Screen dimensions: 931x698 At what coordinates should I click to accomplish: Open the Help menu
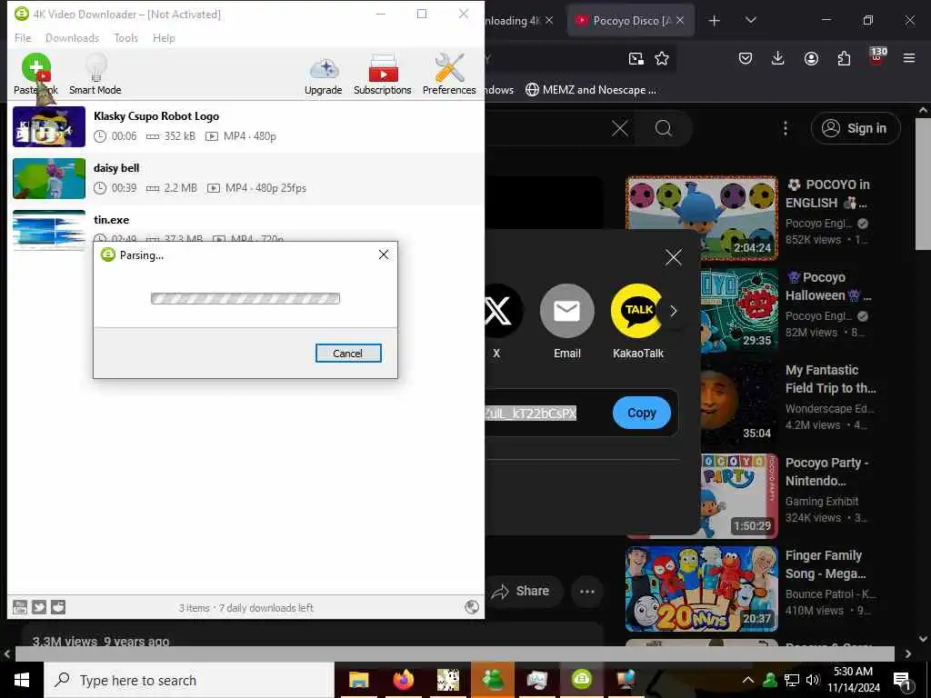pos(164,38)
